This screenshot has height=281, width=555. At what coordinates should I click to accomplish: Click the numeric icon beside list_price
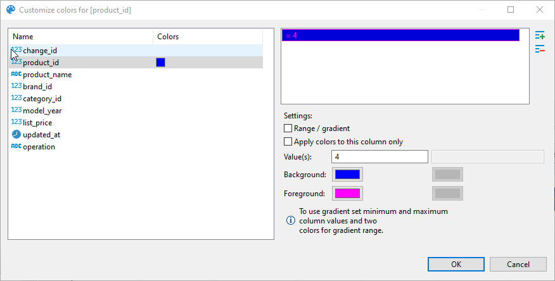[x=16, y=122]
